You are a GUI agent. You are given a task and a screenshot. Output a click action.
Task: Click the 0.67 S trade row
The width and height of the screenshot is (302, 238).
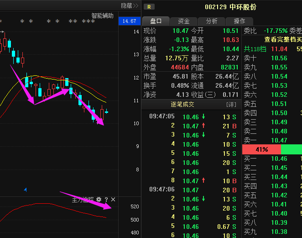tap(193, 227)
